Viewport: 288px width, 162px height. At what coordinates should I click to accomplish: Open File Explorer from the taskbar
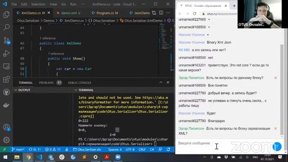pyautogui.click(x=17, y=157)
